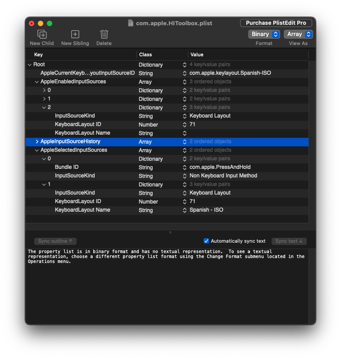Open the View As Array dropdown
Screen dimensions: 341x358
(298, 34)
